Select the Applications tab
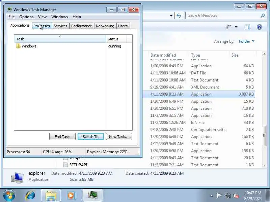Screen dimensions: 270x202 point(20,26)
